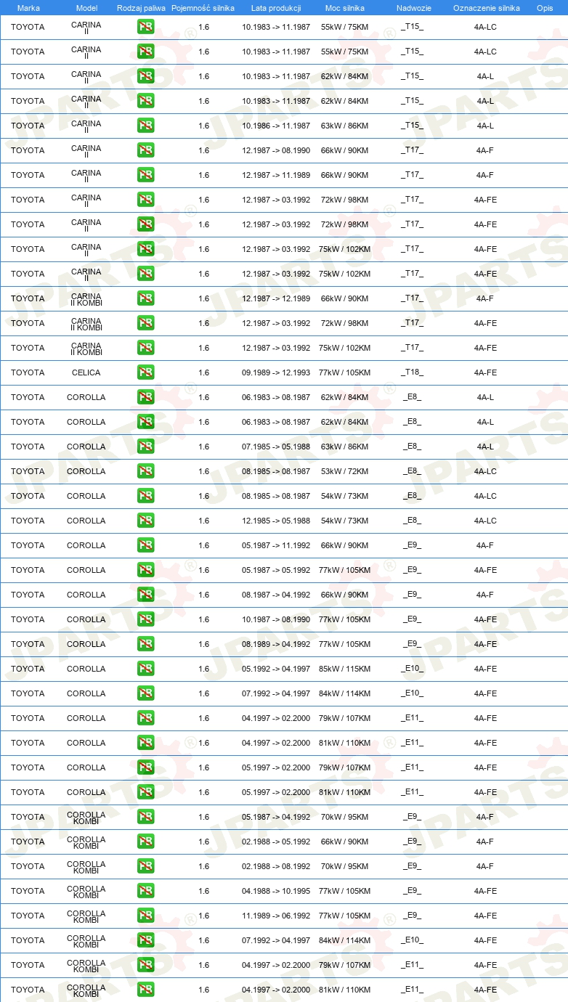Click fuel icon for COROLLA KOMBI 02.1988 -> 08.1992 row

[x=145, y=866]
